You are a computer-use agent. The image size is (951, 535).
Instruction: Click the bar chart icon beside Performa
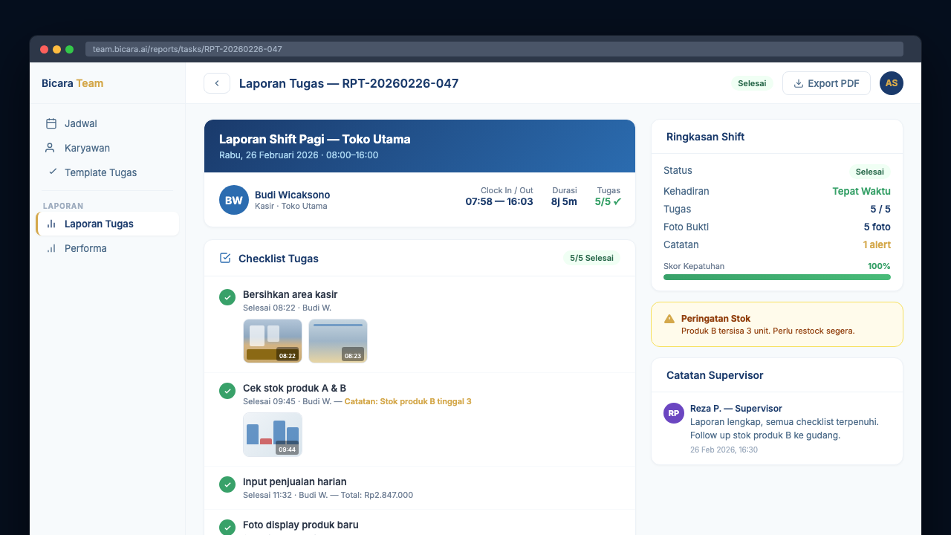point(51,248)
